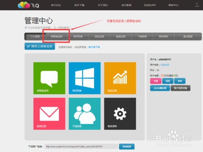
Task: Open the teal 下线信息 people tile
Action: pos(84,114)
